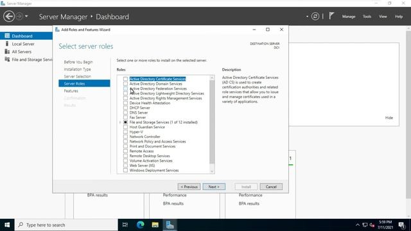Screen dimensions: 411x231
Task: Click the refresh dashboard icon
Action: point(315,17)
